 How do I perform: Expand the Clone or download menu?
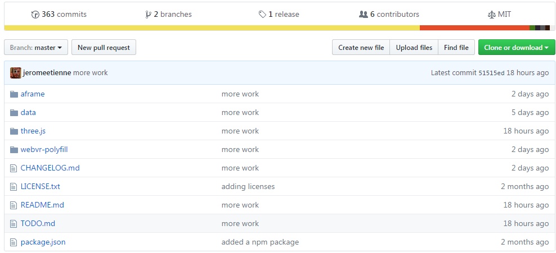point(515,48)
